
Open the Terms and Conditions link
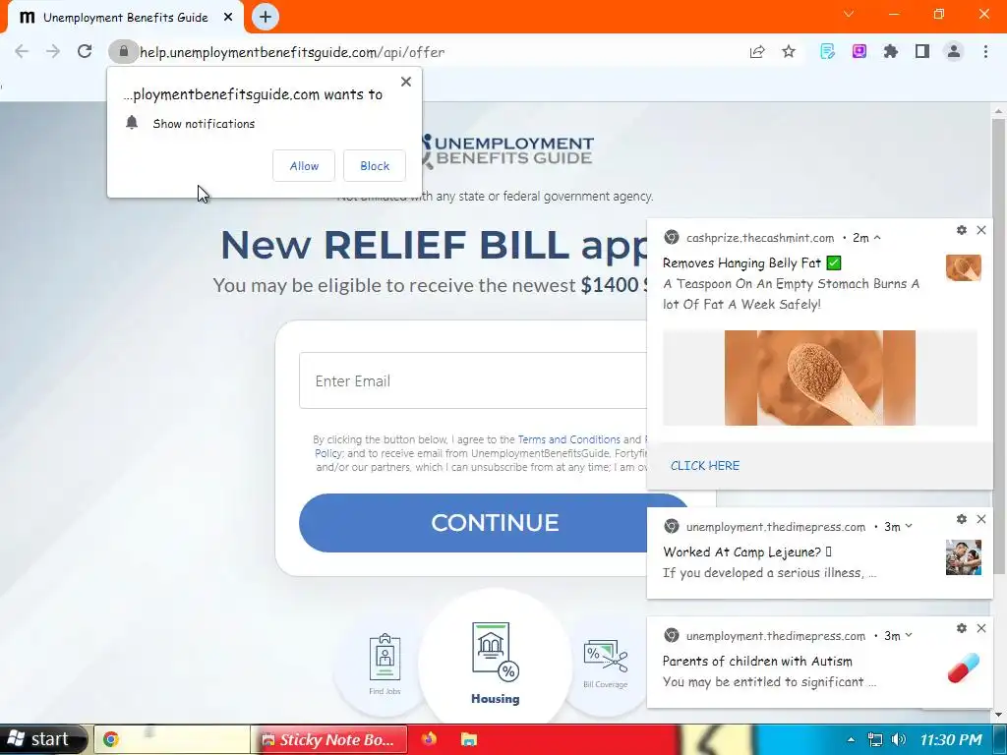point(569,439)
